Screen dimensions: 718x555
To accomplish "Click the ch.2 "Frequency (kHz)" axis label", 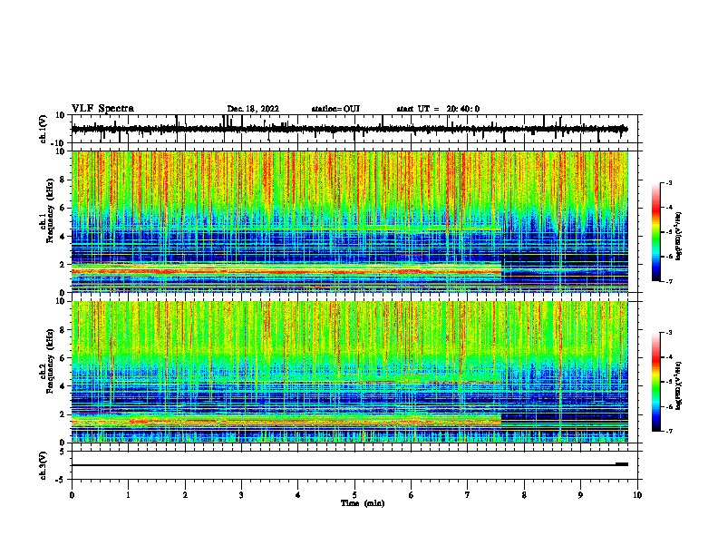I will coord(50,361).
